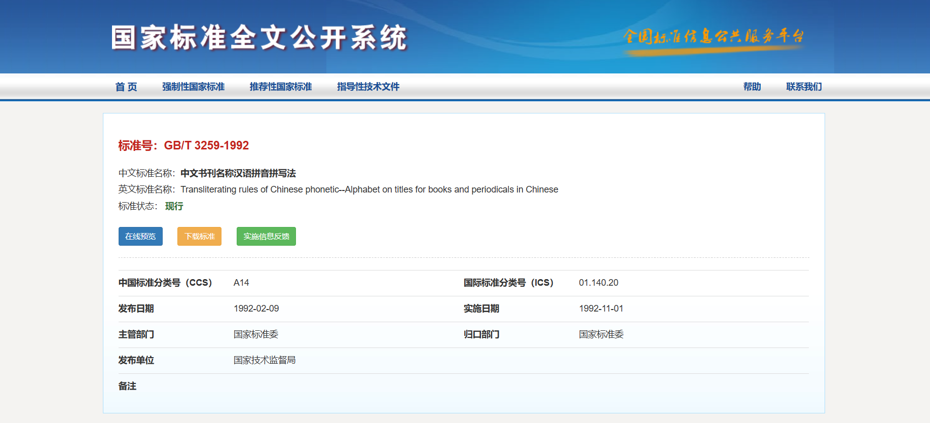Click the release date 1992-02-09

tap(256, 309)
